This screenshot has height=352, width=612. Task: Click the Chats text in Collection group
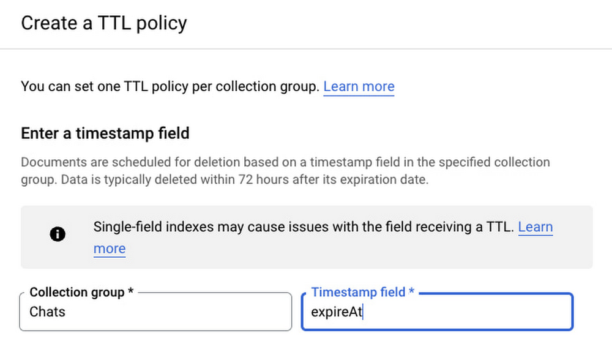(x=47, y=312)
